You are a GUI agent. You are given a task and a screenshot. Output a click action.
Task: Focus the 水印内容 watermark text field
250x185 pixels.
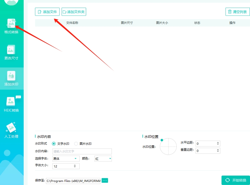(x=82, y=151)
